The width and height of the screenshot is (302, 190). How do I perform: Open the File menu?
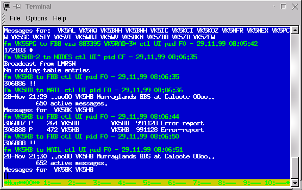tap(15, 18)
